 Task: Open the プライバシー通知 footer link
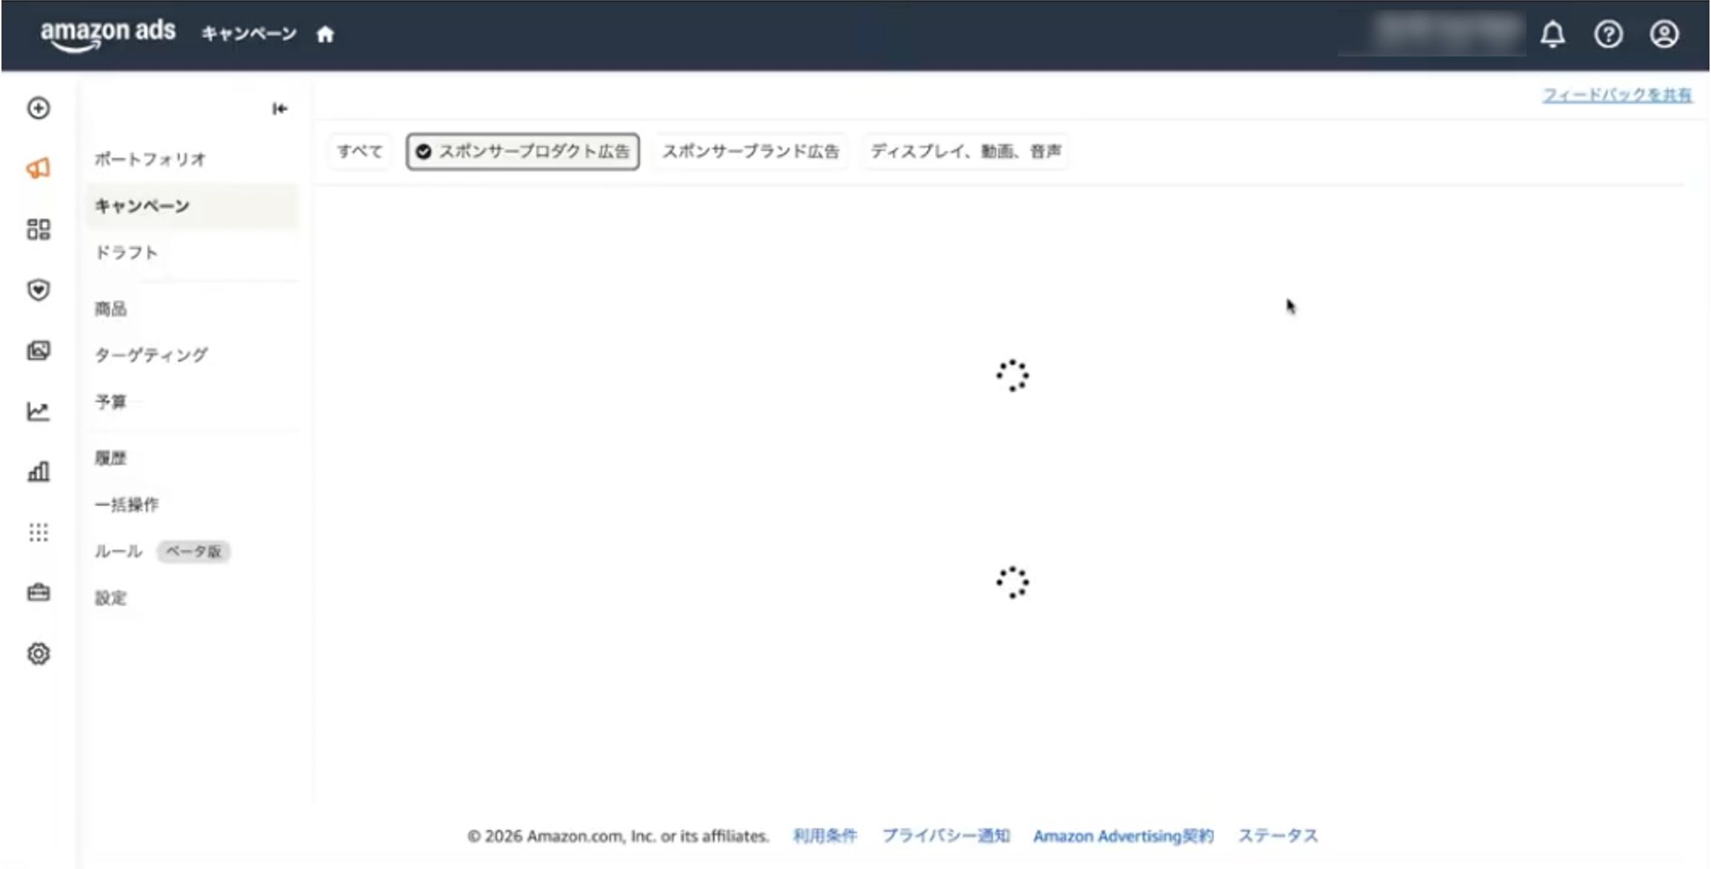pos(946,836)
